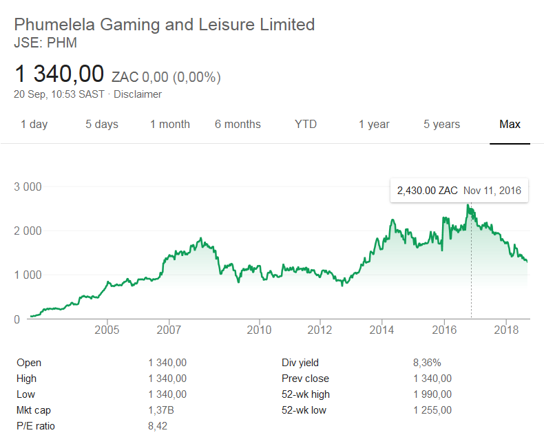
Task: Click the P/E ratio value 8,42
Action: click(158, 426)
